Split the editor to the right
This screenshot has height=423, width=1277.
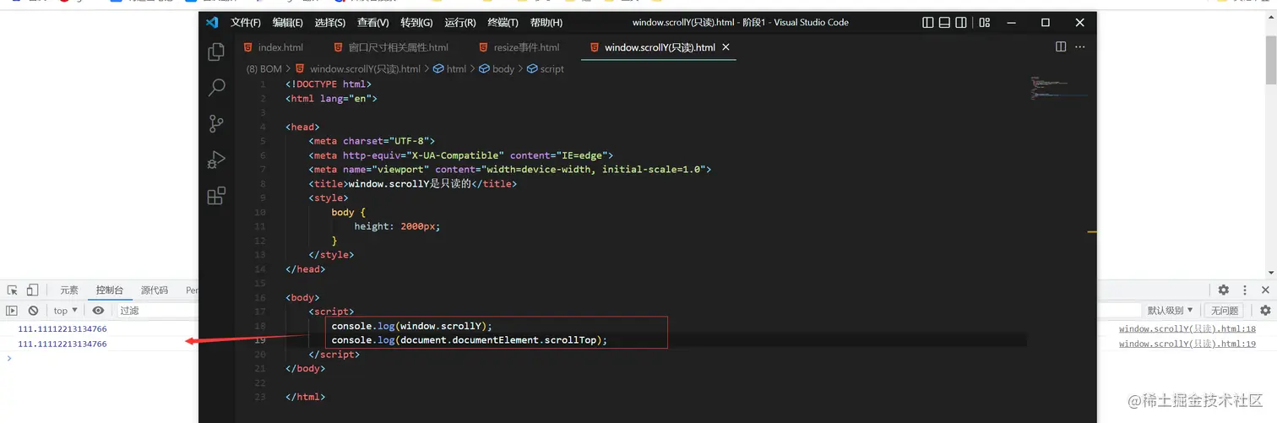1061,47
